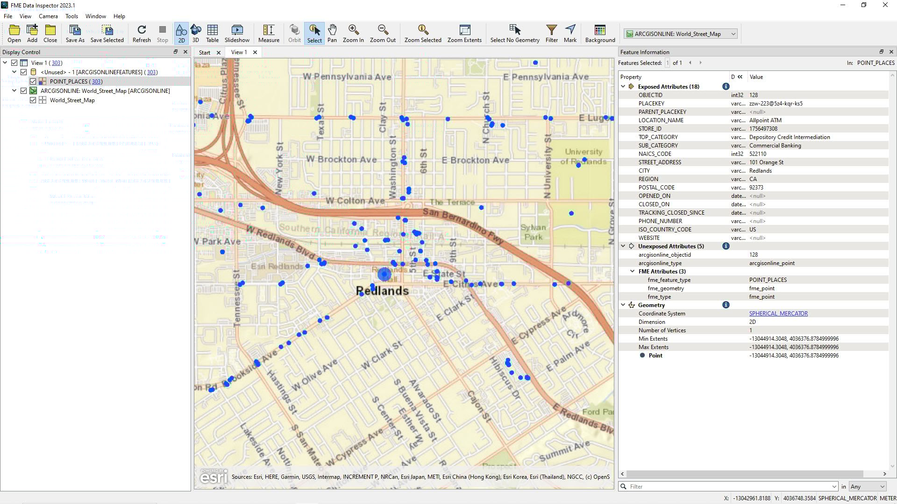This screenshot has height=504, width=897.
Task: Click Save Selected in the toolbar
Action: point(107,34)
